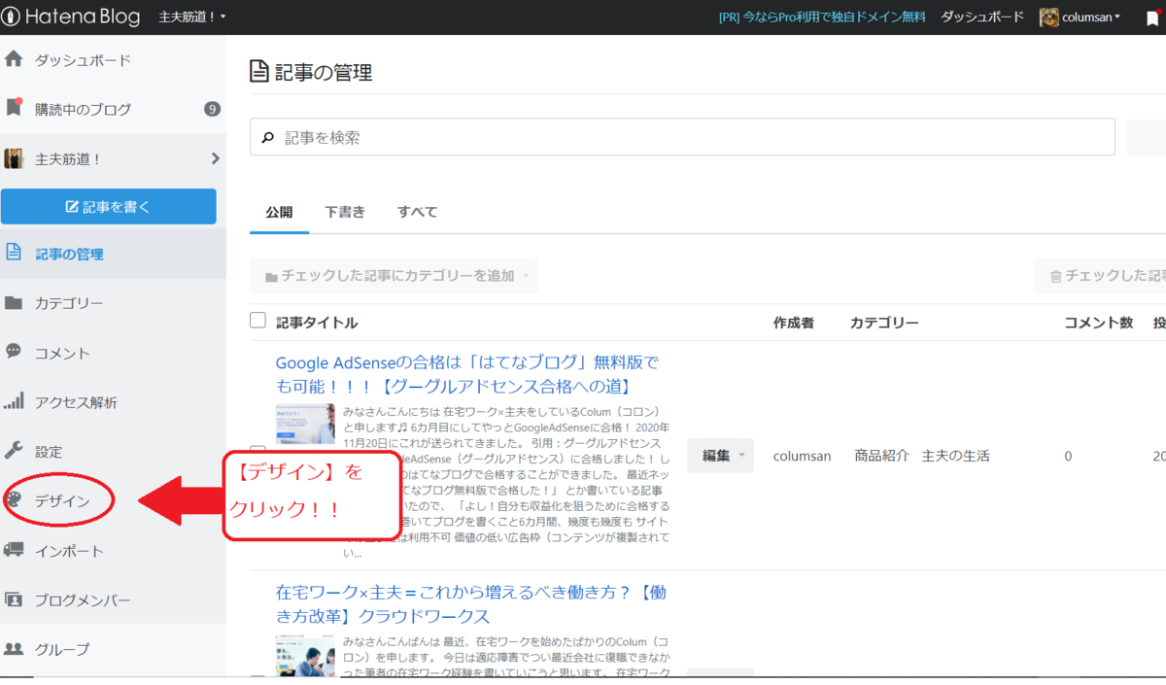Click the unread count badge 9

212,109
